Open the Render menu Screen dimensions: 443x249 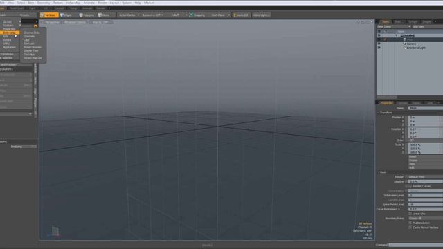point(102,3)
